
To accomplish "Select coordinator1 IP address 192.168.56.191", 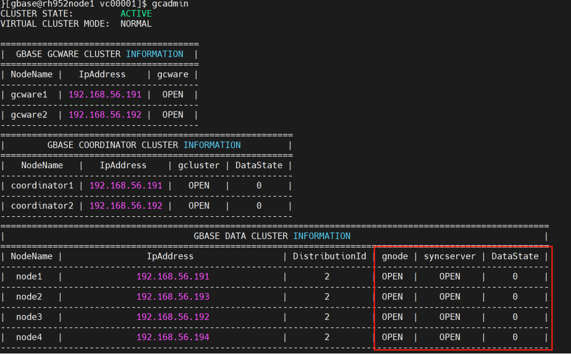I will click(x=126, y=186).
